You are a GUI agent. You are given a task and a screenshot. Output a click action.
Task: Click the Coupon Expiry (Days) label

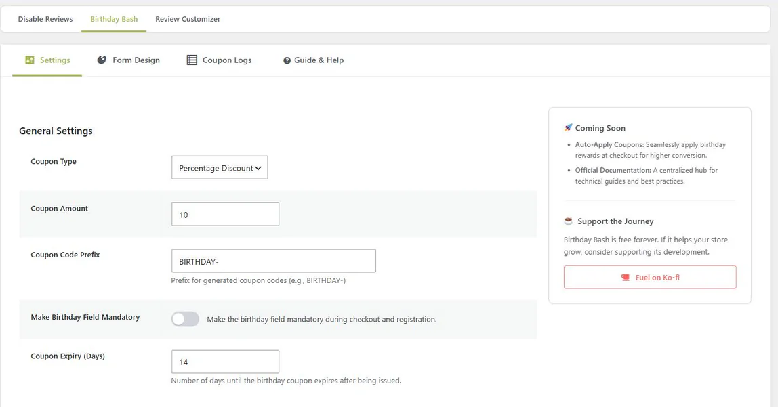tap(68, 356)
